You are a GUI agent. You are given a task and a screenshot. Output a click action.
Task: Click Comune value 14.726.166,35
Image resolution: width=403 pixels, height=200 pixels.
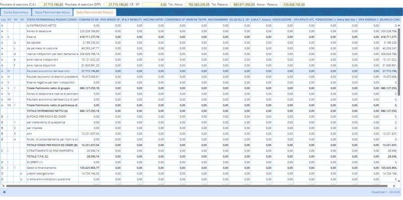(90, 173)
